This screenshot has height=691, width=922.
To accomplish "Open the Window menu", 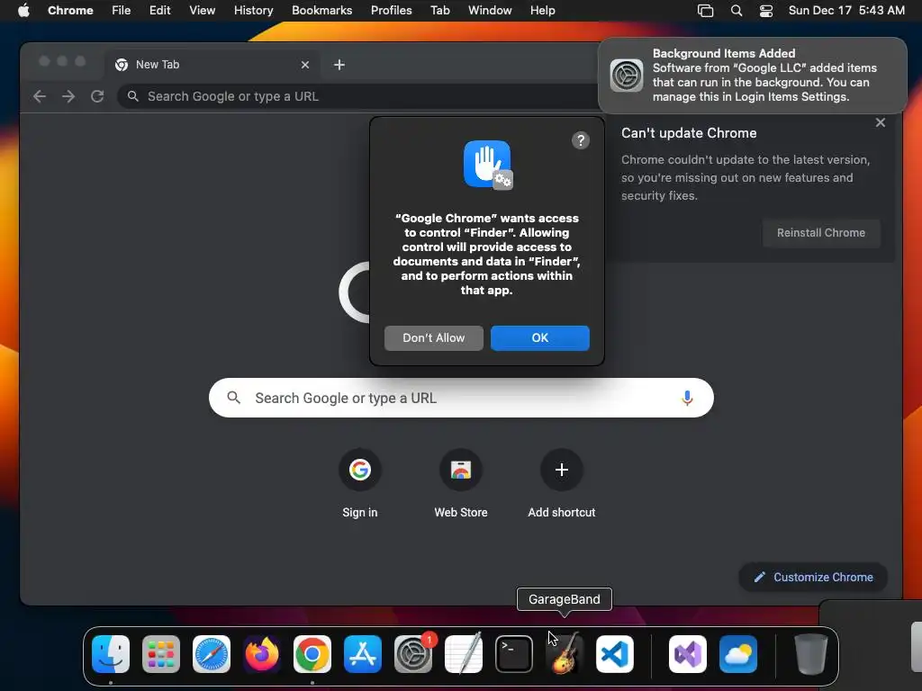I will point(490,11).
